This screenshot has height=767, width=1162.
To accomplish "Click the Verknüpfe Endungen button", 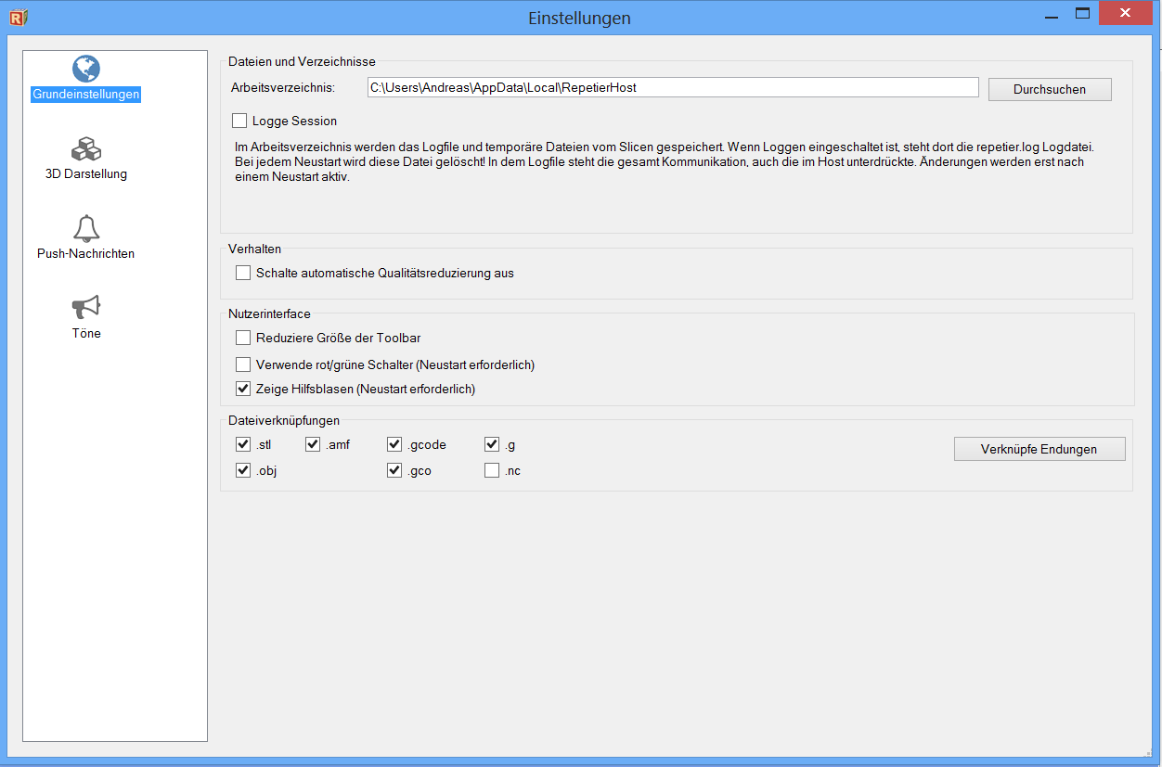I will (x=1039, y=449).
